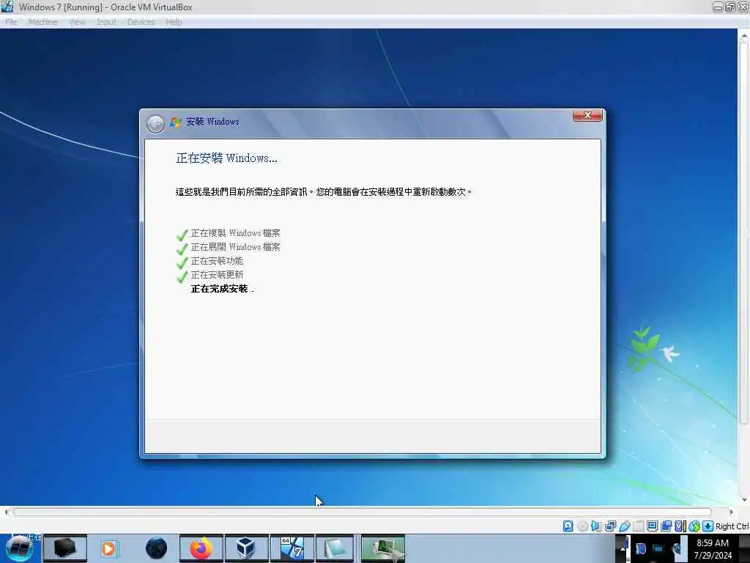
Task: Click the mouse integration status icon
Action: point(694,526)
